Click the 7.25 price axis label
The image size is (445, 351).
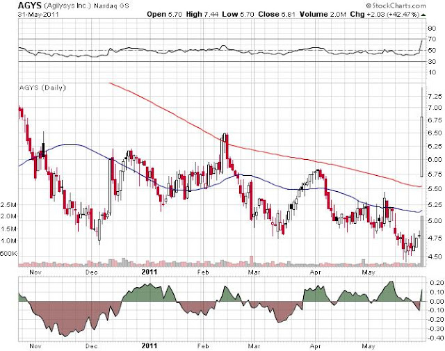[x=435, y=97]
